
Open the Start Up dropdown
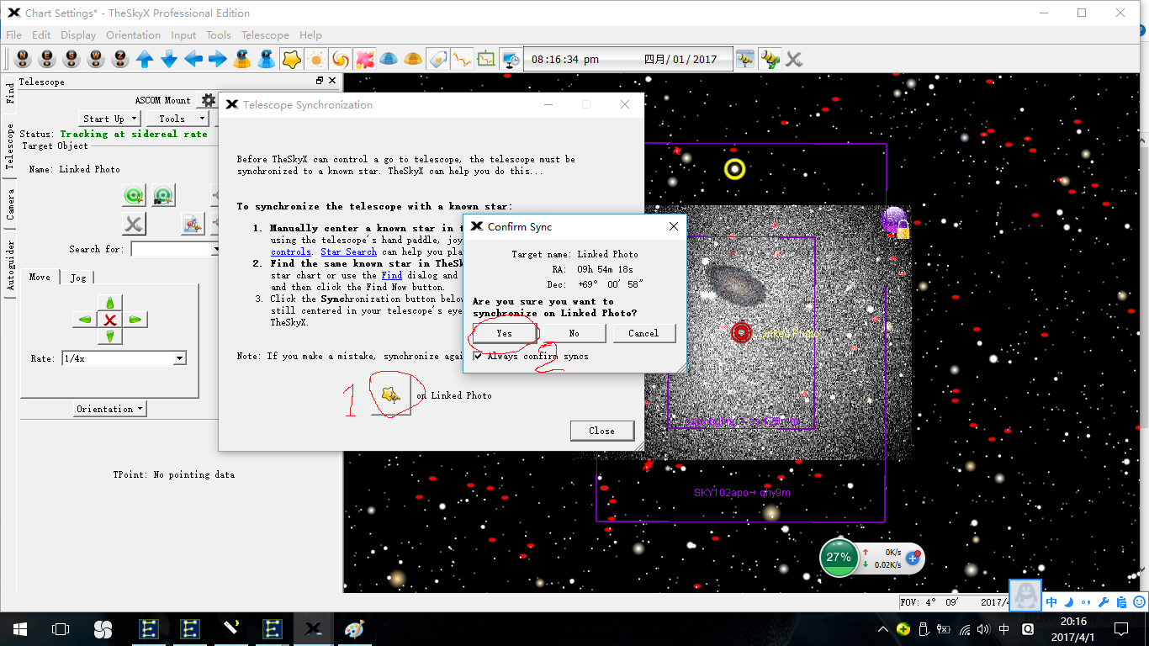(109, 119)
